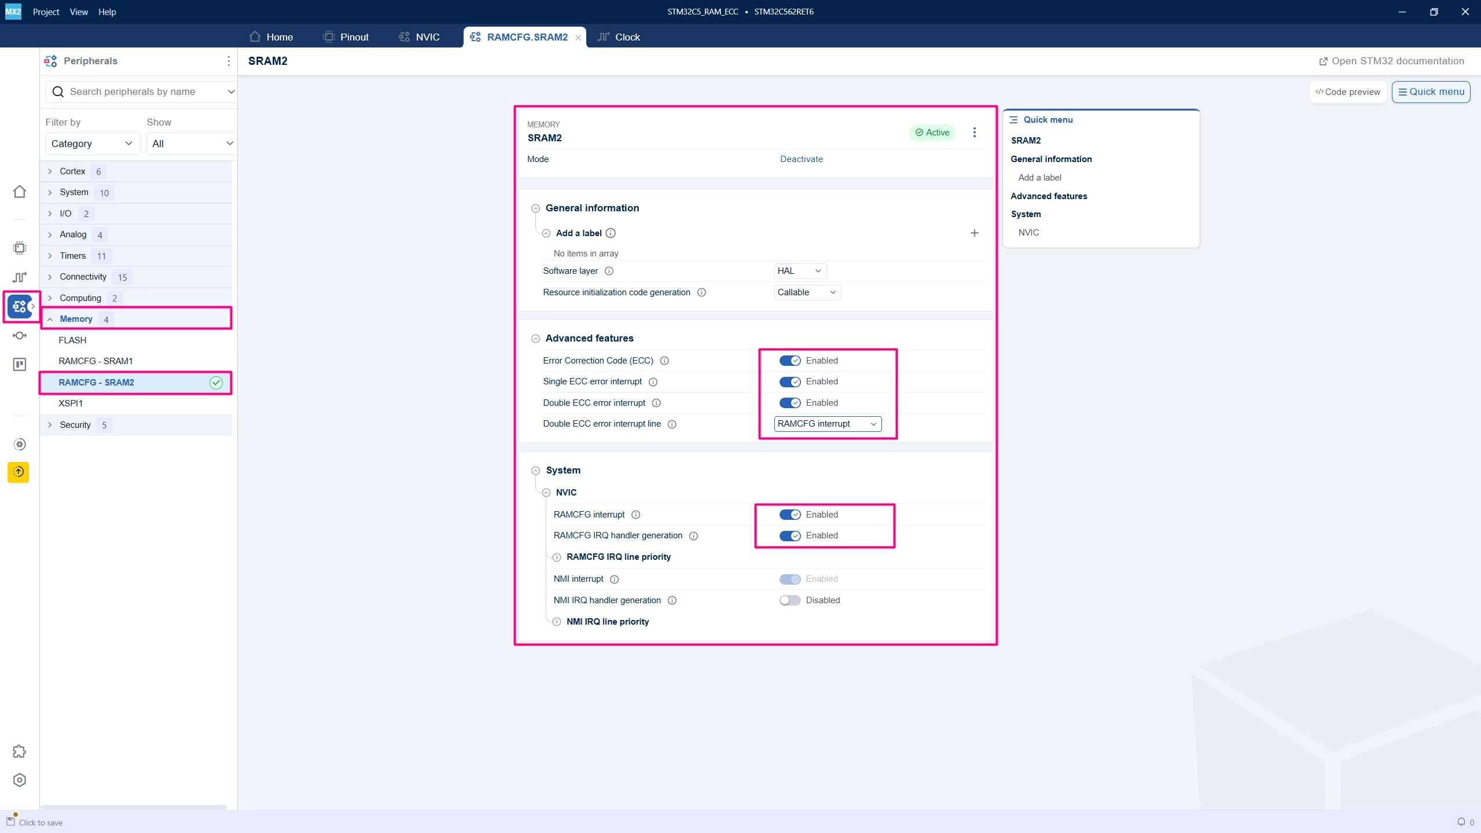The image size is (1481, 833).
Task: Enable NMI IRQ handler generation switch
Action: tap(790, 600)
